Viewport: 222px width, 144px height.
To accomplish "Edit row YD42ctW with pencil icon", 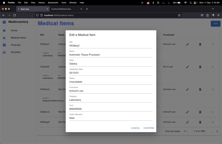I will click(x=188, y=67).
